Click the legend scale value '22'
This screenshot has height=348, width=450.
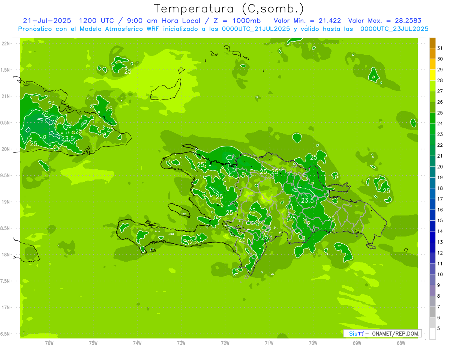tap(440, 145)
